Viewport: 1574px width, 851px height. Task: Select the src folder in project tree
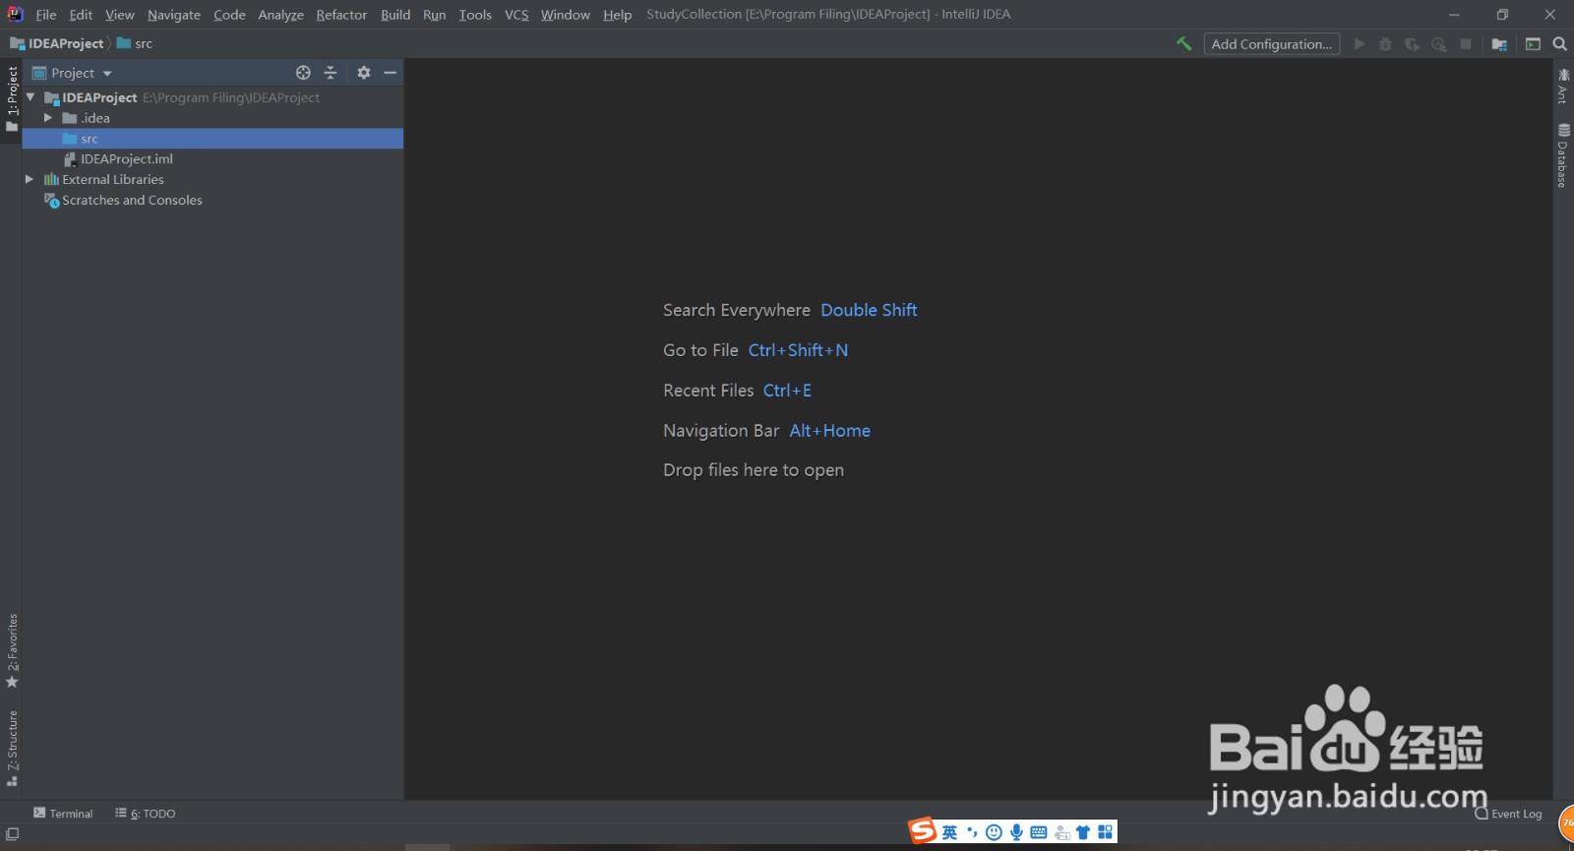click(212, 139)
